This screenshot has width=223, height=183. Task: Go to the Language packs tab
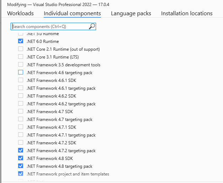131,13
